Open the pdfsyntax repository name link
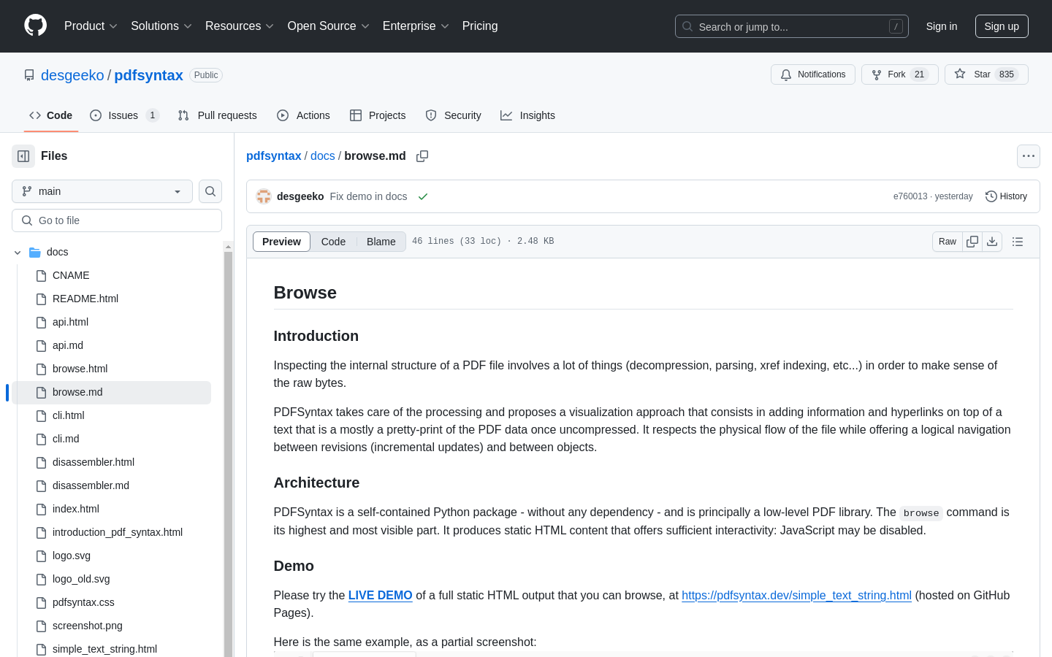1052x657 pixels. pyautogui.click(x=148, y=75)
